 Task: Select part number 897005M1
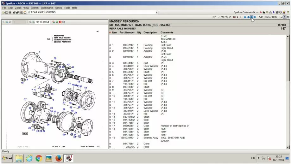[129, 126]
